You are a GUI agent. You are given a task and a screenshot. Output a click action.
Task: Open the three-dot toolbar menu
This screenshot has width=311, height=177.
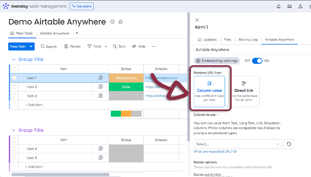coord(154,47)
